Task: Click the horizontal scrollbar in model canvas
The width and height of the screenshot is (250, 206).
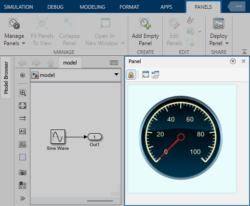Action: [100, 201]
